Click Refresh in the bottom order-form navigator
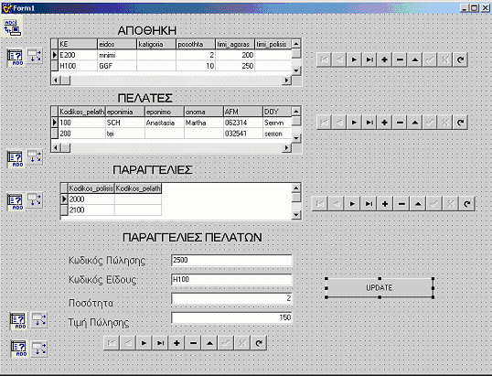Screen dimensions: 492x376 [x=259, y=343]
